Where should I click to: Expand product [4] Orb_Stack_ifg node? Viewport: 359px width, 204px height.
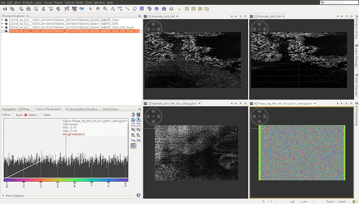(2, 31)
